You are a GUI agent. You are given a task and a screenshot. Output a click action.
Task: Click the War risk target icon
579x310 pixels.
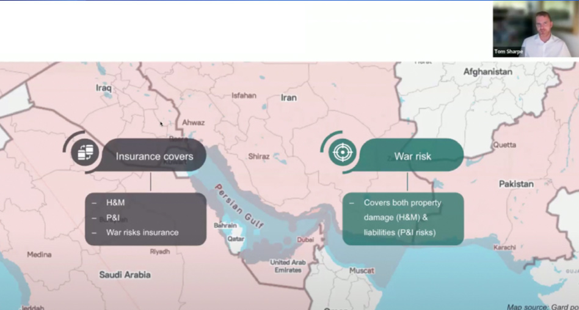342,151
